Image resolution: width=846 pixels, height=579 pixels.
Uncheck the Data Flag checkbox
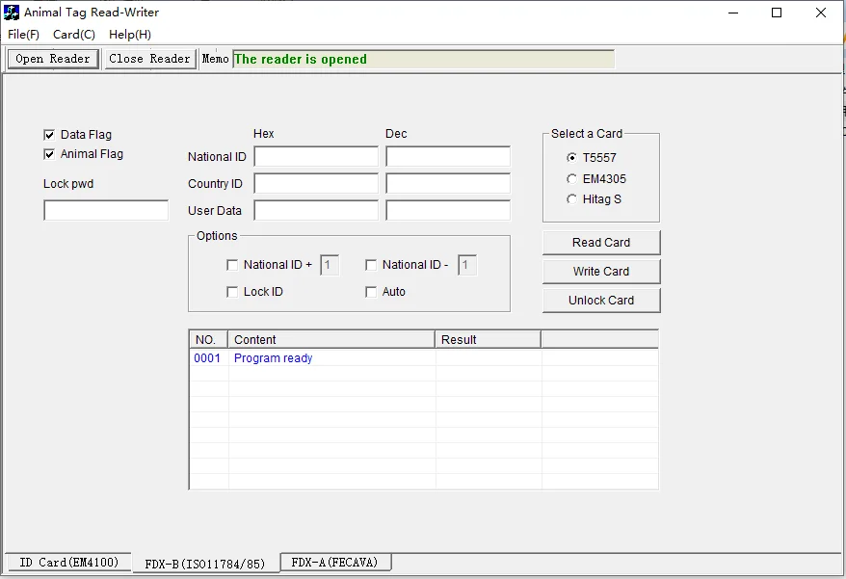tap(50, 135)
